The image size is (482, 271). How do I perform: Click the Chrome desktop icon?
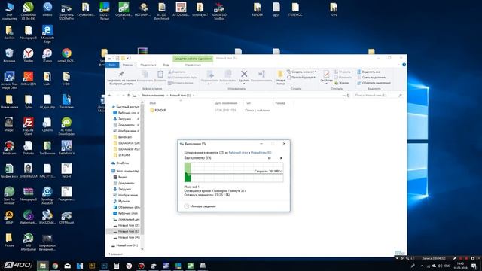(x=66, y=55)
